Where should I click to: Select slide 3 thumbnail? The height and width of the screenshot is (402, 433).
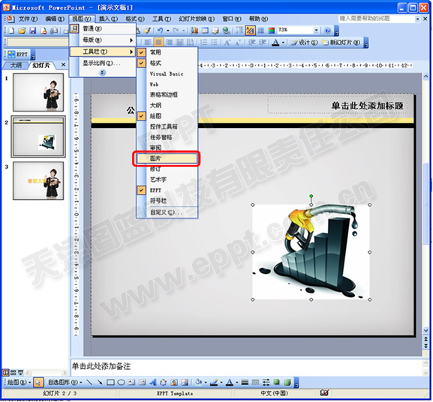(38, 180)
